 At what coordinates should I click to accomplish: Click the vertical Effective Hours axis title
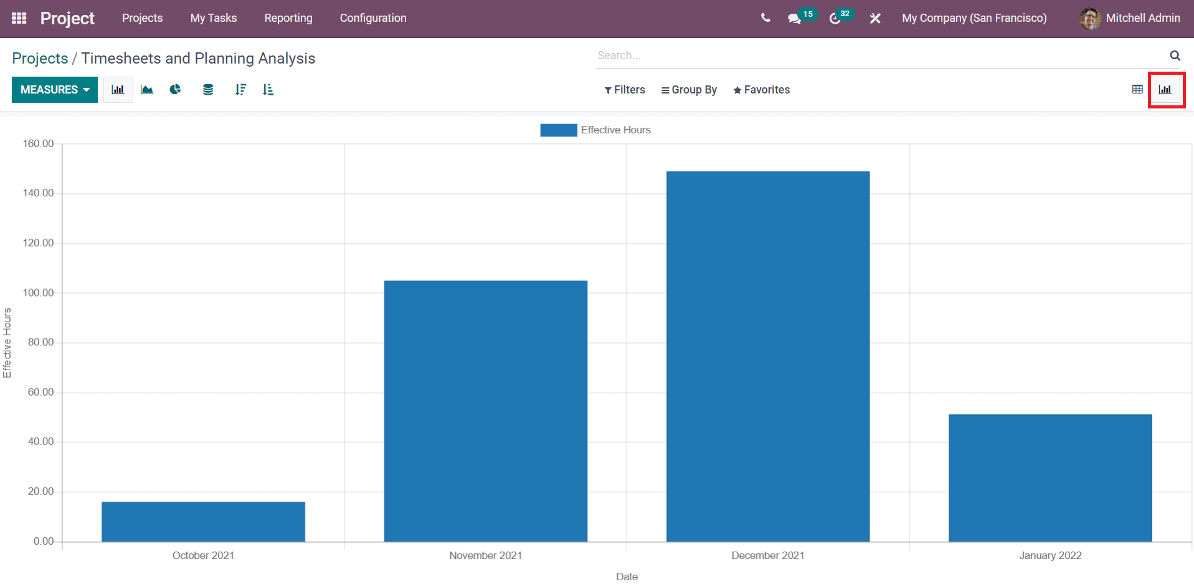(7, 343)
